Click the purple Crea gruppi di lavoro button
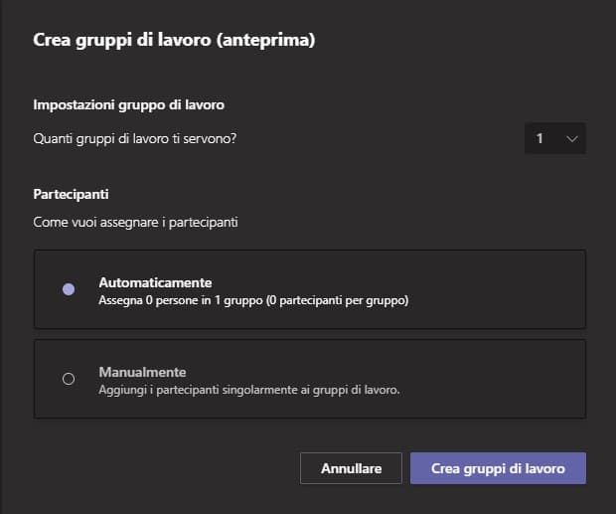Screen dimensions: 616x514 [498, 468]
